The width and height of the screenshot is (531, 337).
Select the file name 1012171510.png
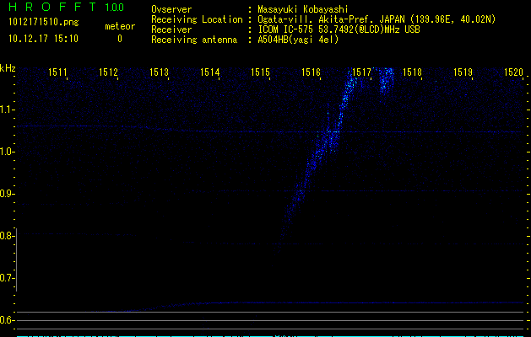tap(44, 22)
